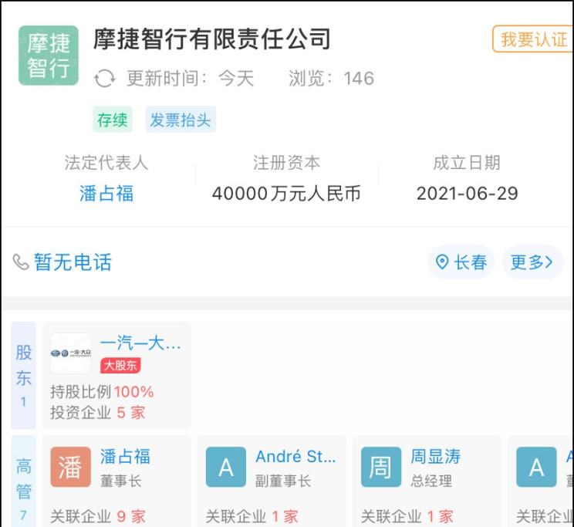574x527 pixels.
Task: Open 周显涛 executive profile
Action: [x=436, y=457]
